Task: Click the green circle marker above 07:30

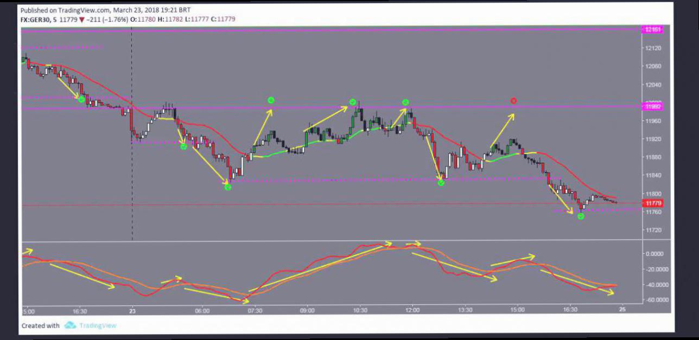Action: coord(271,100)
